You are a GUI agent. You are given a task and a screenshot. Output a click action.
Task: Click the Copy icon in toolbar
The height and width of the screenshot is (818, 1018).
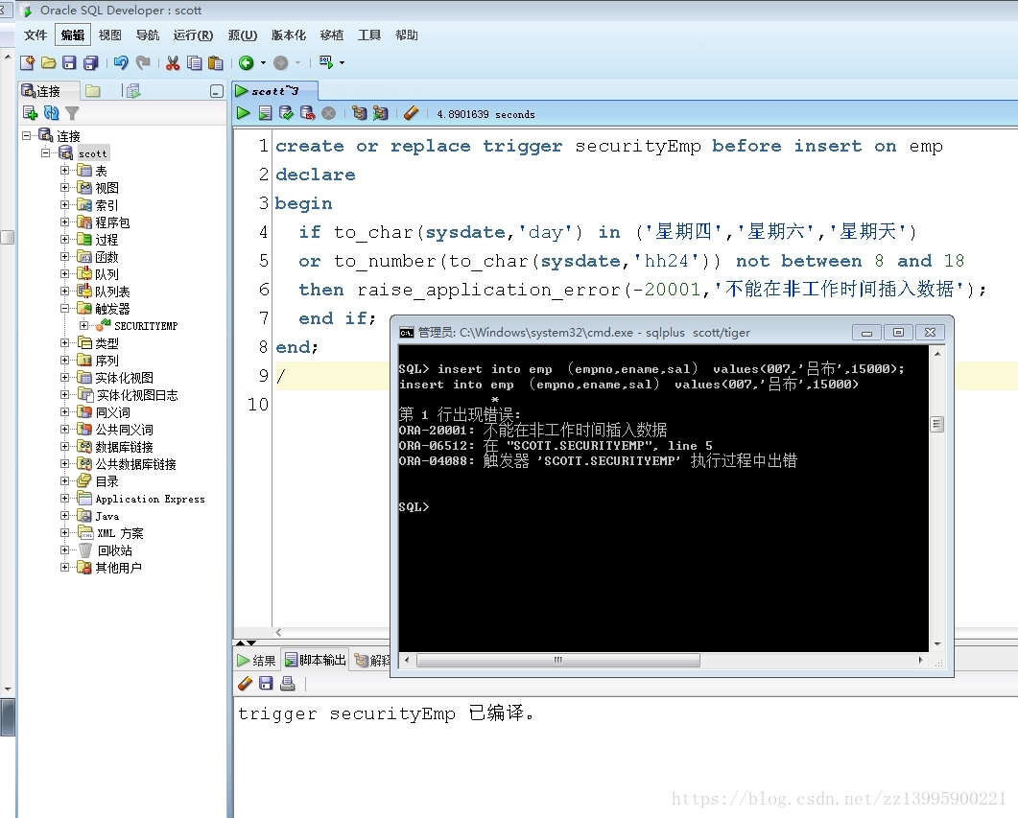point(194,63)
